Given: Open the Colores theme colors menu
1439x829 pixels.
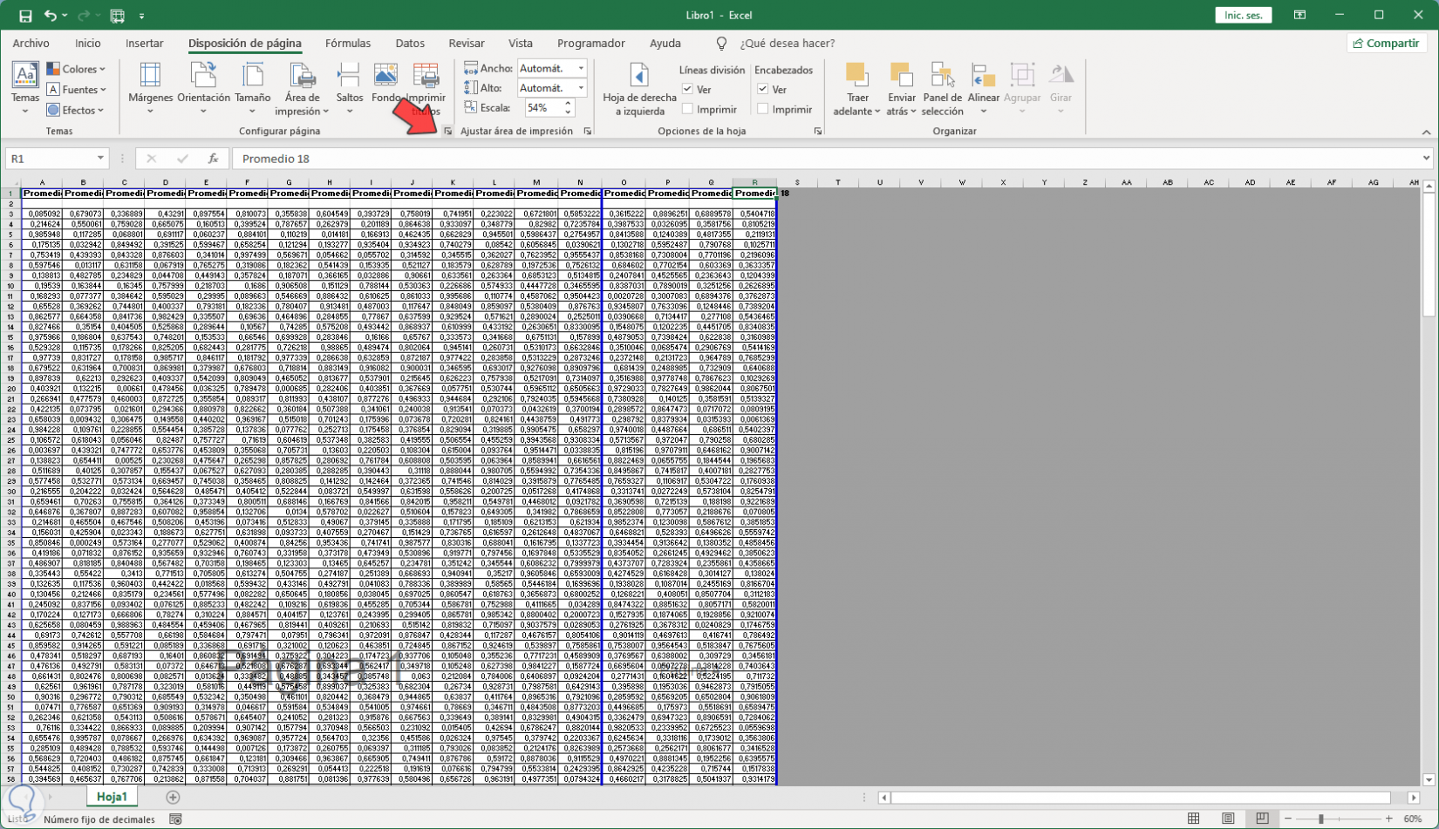Looking at the screenshot, I should pyautogui.click(x=76, y=69).
